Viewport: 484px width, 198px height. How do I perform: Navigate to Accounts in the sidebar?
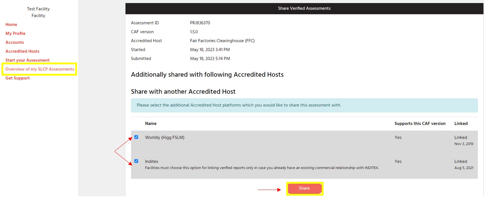tap(15, 42)
